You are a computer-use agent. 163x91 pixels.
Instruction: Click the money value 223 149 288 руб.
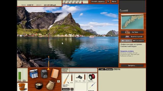[50, 5]
